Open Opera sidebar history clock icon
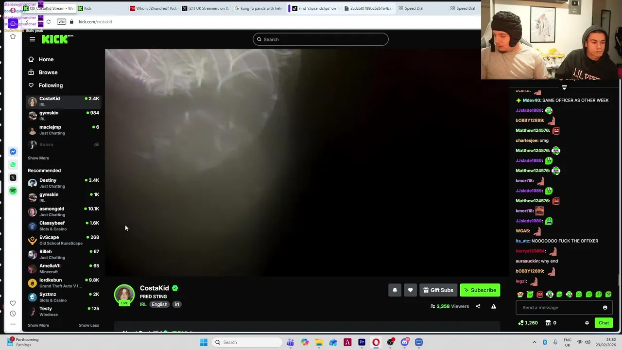This screenshot has height=350, width=622. click(13, 314)
